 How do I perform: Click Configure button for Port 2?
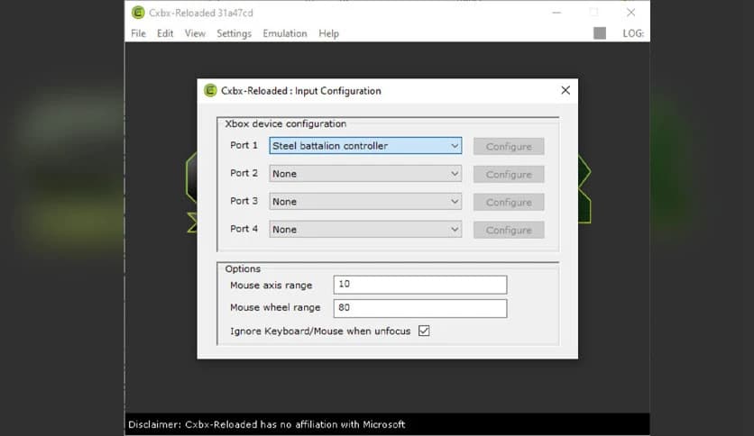(x=509, y=174)
